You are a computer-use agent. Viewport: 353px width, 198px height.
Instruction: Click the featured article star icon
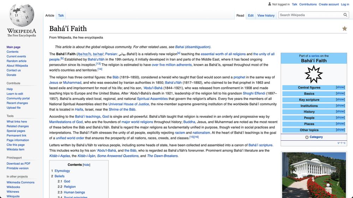(345, 28)
